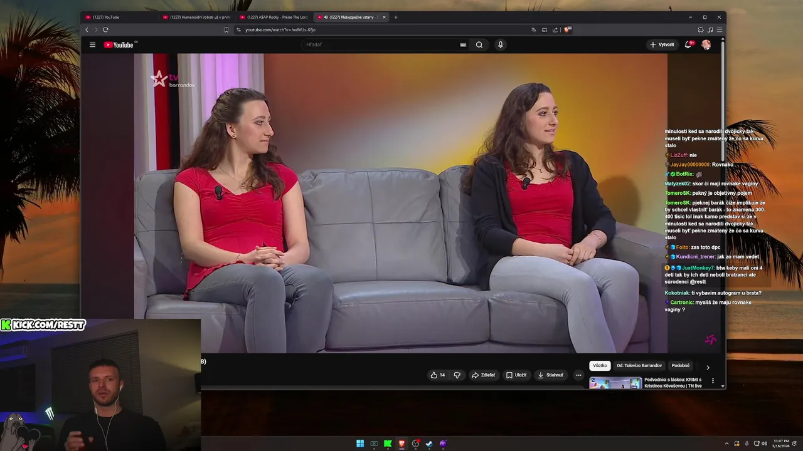Open a new browser tab
The height and width of the screenshot is (451, 803).
click(395, 17)
